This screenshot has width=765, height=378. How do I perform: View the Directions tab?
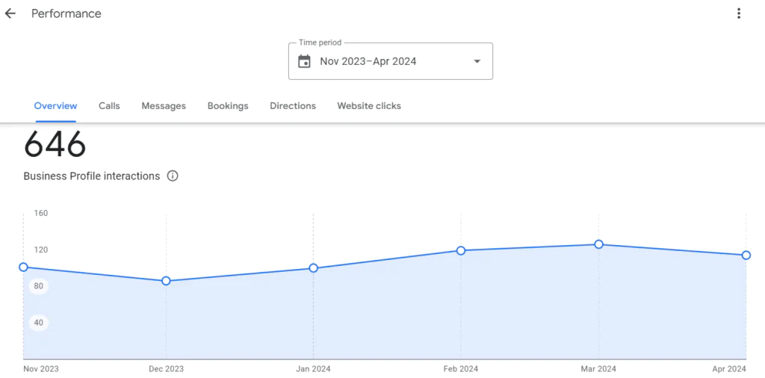(293, 106)
